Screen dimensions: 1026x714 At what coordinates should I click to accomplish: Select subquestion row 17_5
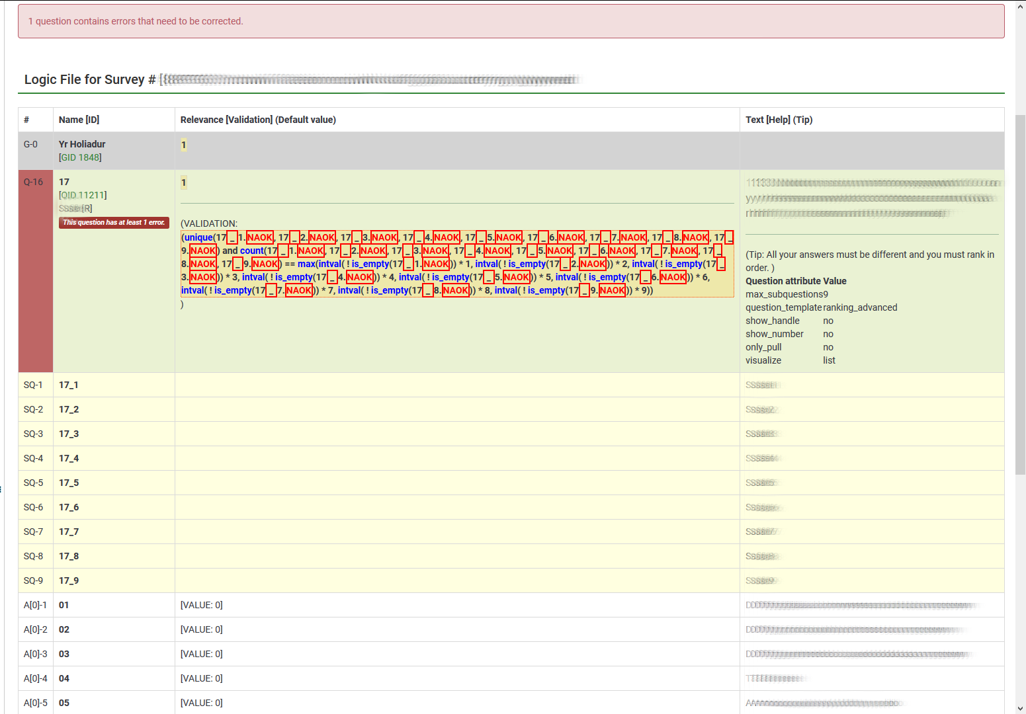(x=69, y=483)
